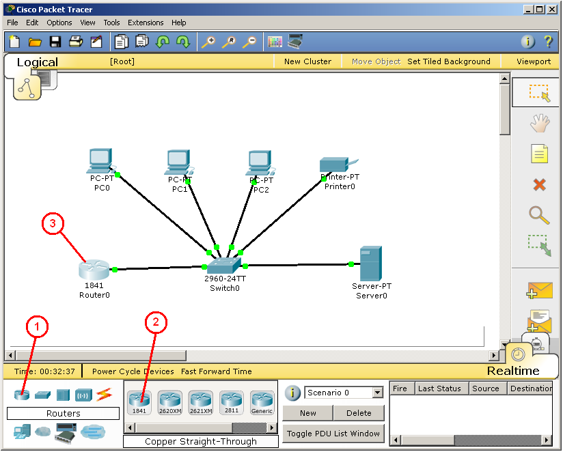The image size is (563, 452).
Task: Pick the 2620XM router model
Action: pos(170,403)
